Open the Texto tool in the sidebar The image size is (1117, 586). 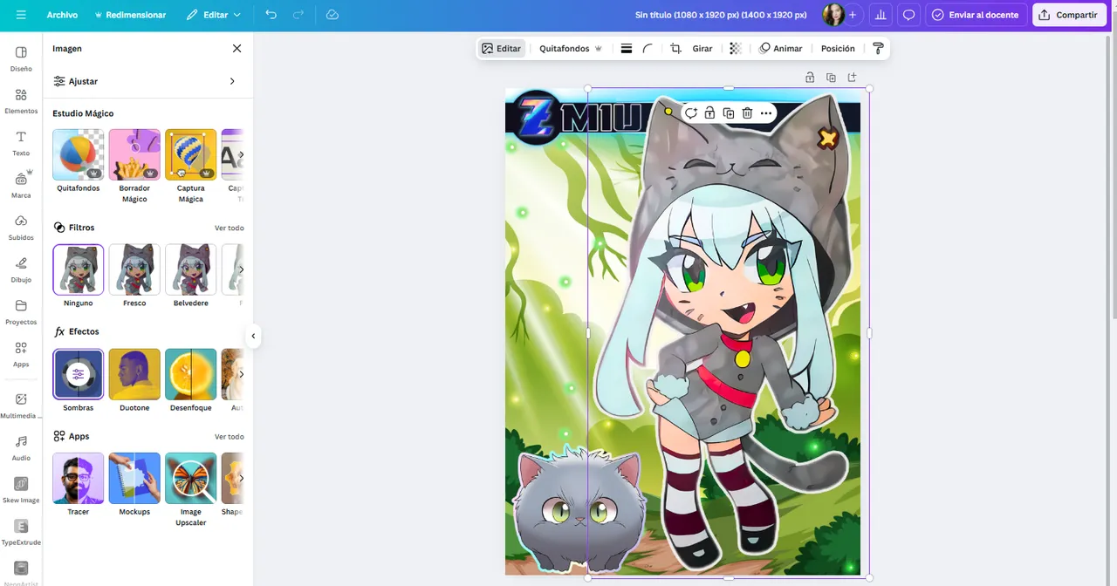[21, 143]
